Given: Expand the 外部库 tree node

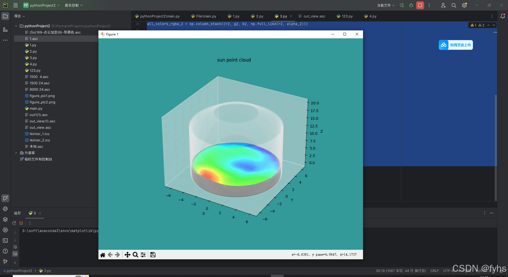Looking at the screenshot, I should 16,153.
